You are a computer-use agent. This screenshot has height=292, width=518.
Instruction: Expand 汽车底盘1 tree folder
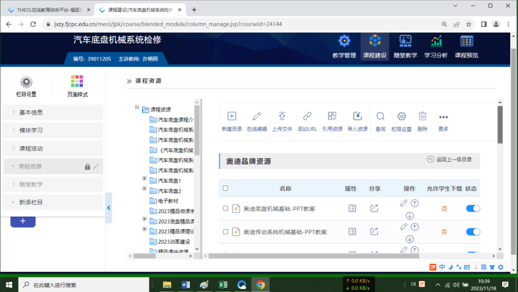tap(144, 178)
